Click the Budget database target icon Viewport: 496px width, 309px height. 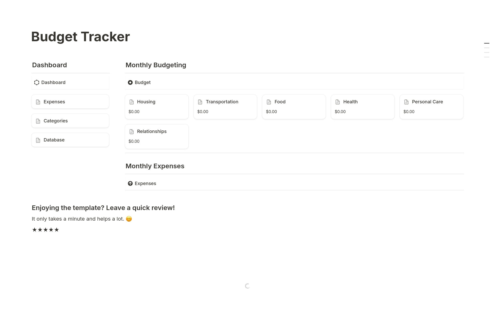click(x=130, y=82)
